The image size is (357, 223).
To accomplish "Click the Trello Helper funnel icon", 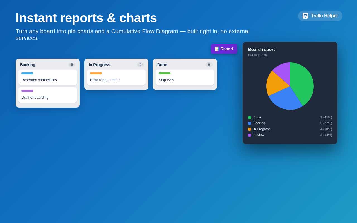I will 305,16.
